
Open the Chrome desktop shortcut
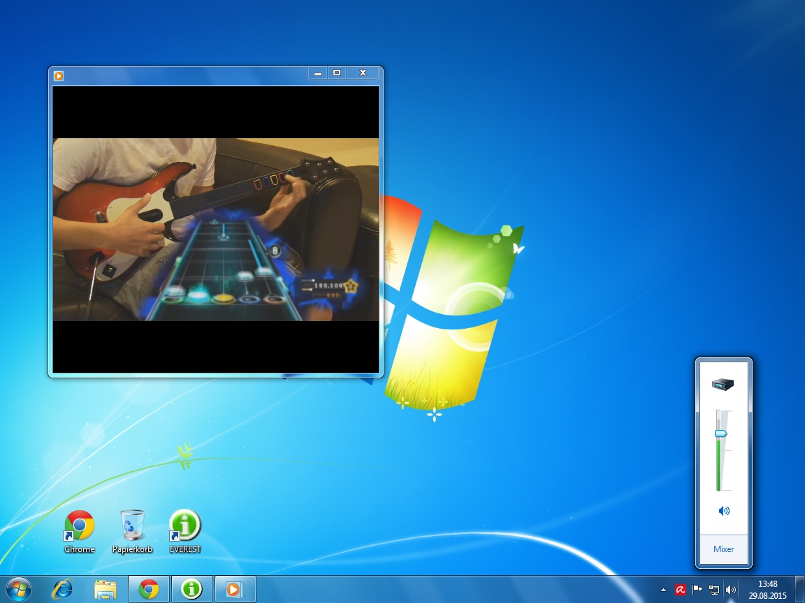point(80,526)
